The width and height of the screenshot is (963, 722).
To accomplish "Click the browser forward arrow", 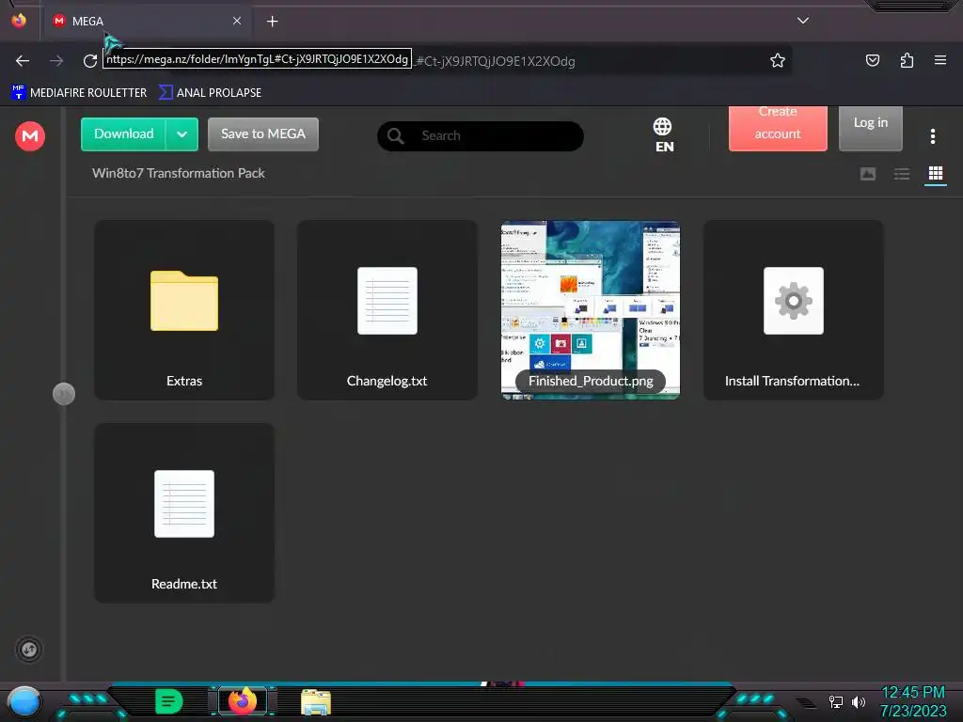I will pos(56,61).
